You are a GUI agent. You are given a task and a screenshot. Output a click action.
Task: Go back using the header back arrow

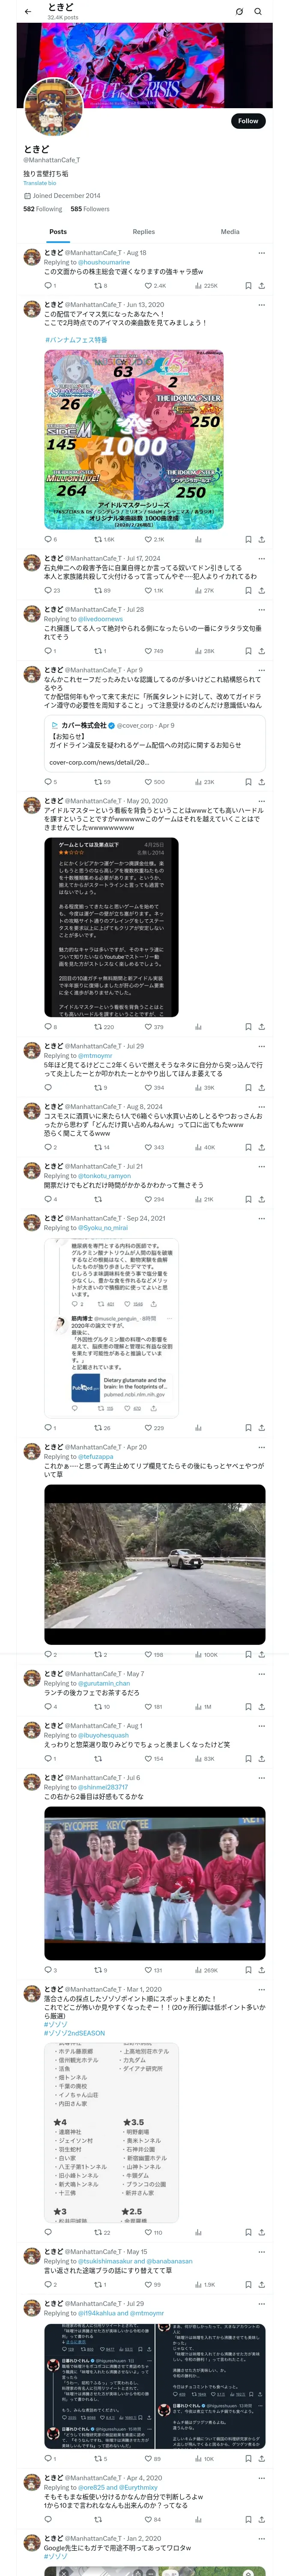pos(28,11)
